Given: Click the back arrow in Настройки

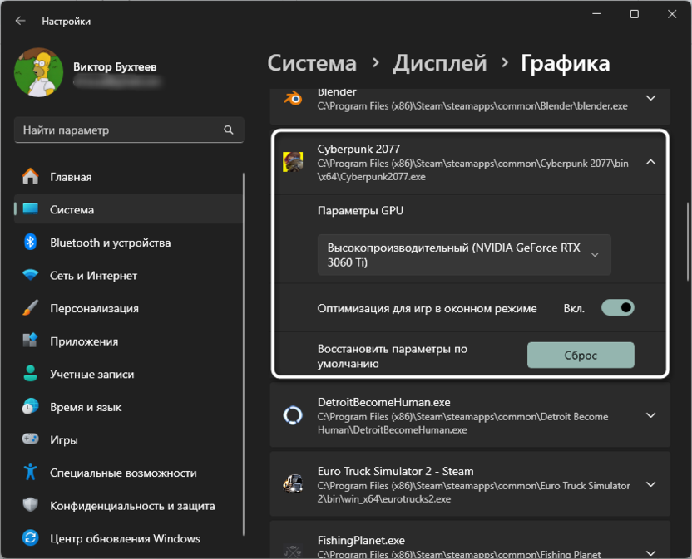Looking at the screenshot, I should pyautogui.click(x=18, y=21).
